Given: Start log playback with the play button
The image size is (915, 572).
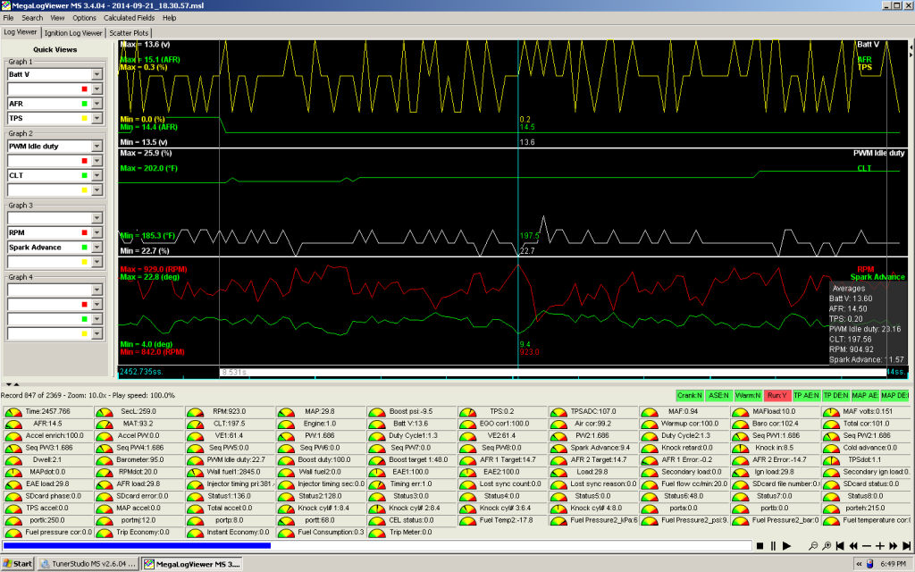Looking at the screenshot, I should 786,545.
